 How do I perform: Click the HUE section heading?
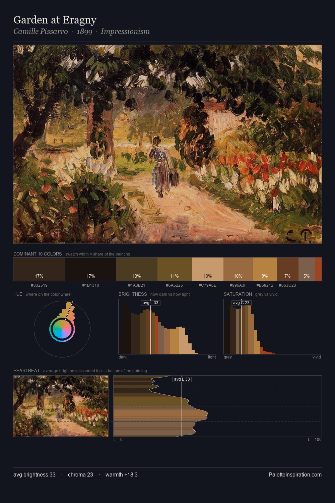18,294
